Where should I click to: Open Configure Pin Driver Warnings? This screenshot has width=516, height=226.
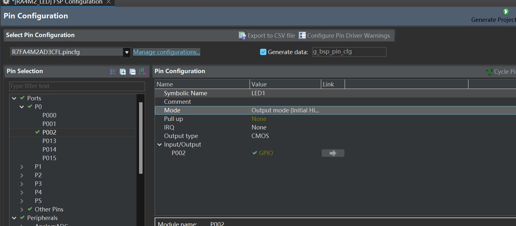[x=344, y=35]
